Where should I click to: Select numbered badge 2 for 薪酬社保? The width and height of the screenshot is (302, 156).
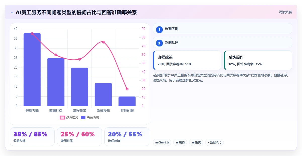159,43
